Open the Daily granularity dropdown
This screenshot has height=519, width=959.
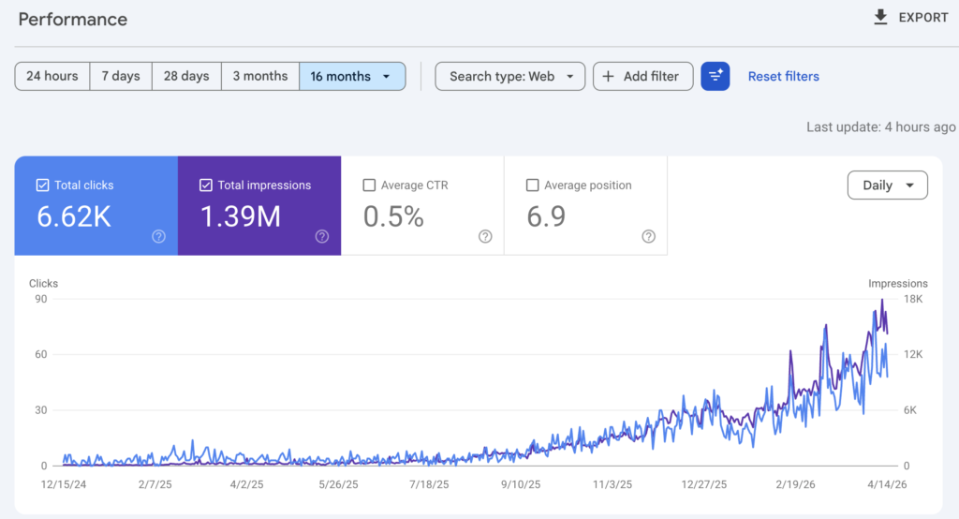coord(887,185)
